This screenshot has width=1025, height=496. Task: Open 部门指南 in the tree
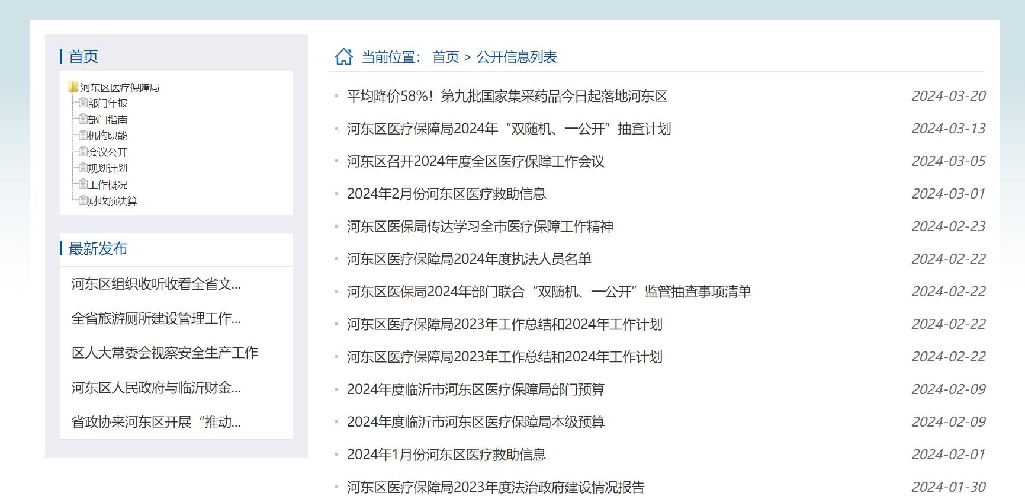click(x=107, y=120)
